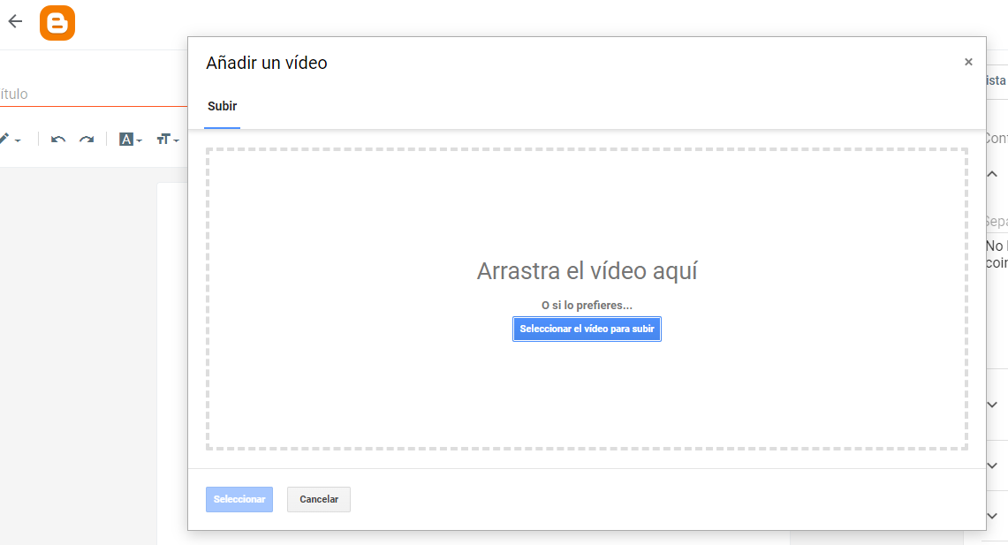Viewport: 1008px width, 545px height.
Task: Click the font size icon
Action: (x=164, y=139)
